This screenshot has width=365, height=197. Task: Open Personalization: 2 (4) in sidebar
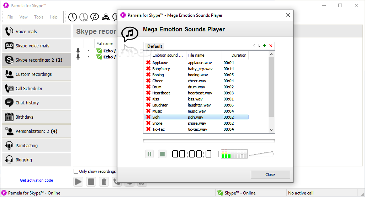pyautogui.click(x=37, y=131)
